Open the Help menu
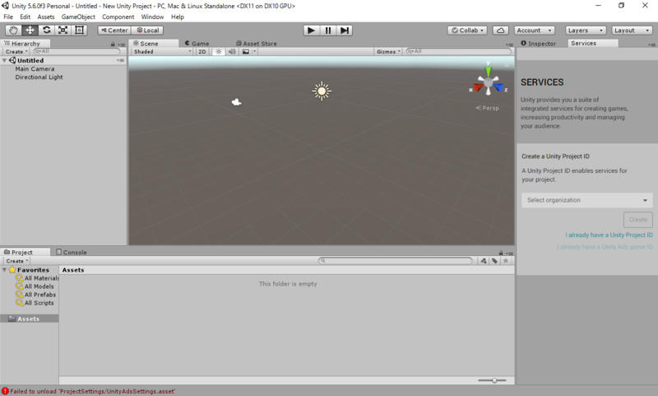 pyautogui.click(x=178, y=16)
